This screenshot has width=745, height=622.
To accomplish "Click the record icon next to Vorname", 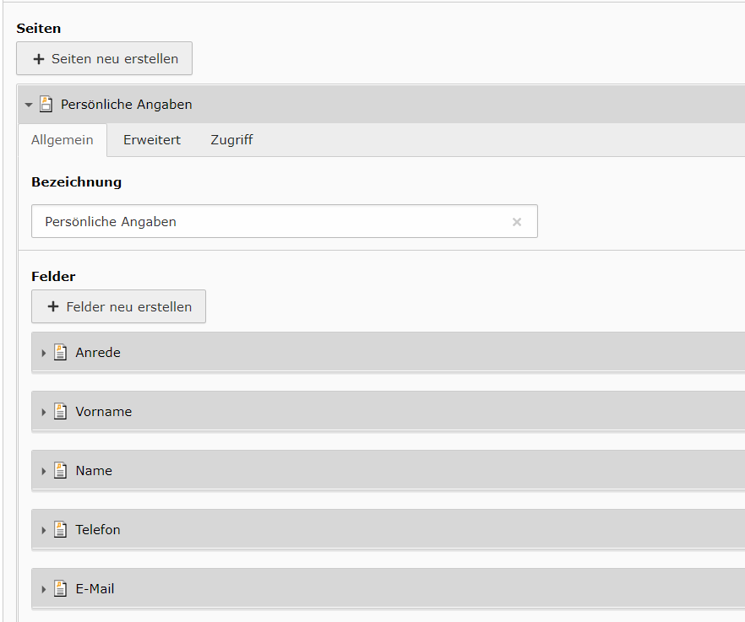I will [60, 412].
